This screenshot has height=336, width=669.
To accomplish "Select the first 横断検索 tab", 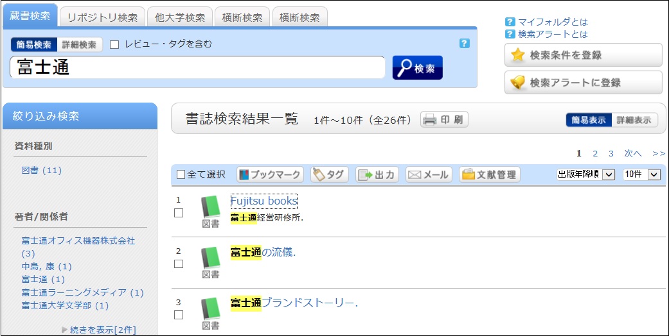I will pos(242,17).
